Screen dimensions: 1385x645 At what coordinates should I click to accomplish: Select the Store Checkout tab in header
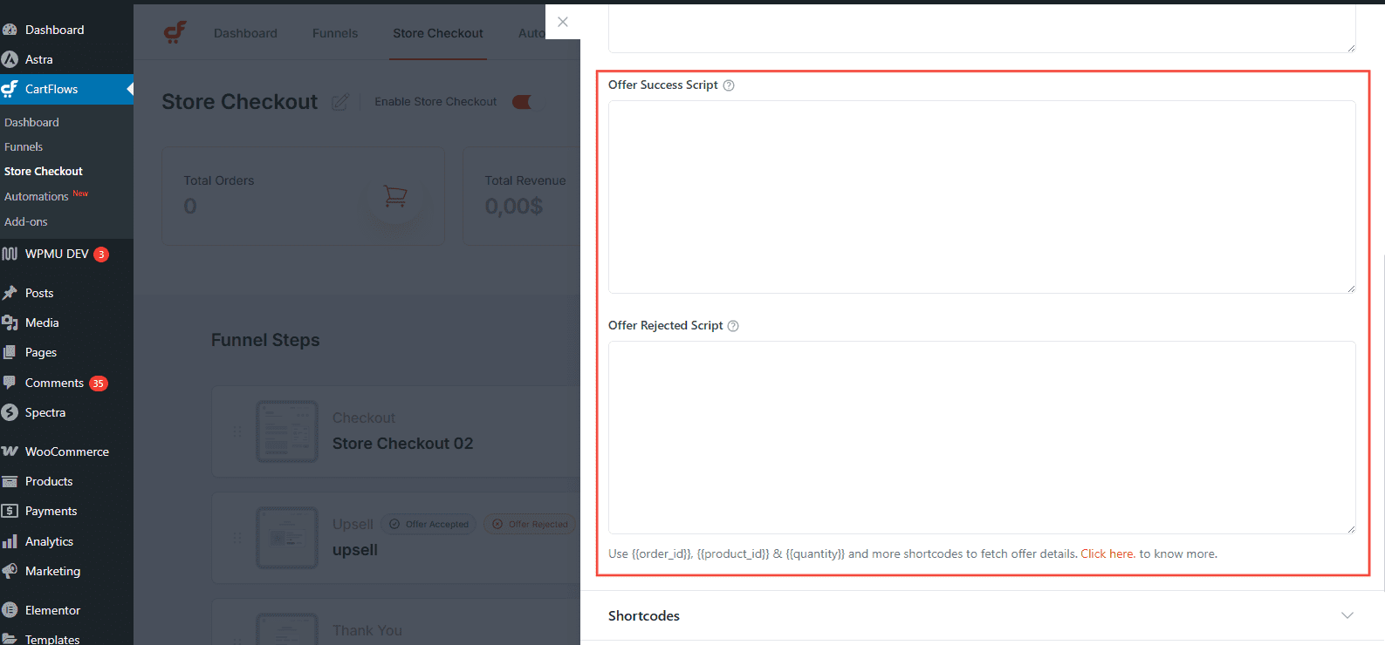[438, 33]
